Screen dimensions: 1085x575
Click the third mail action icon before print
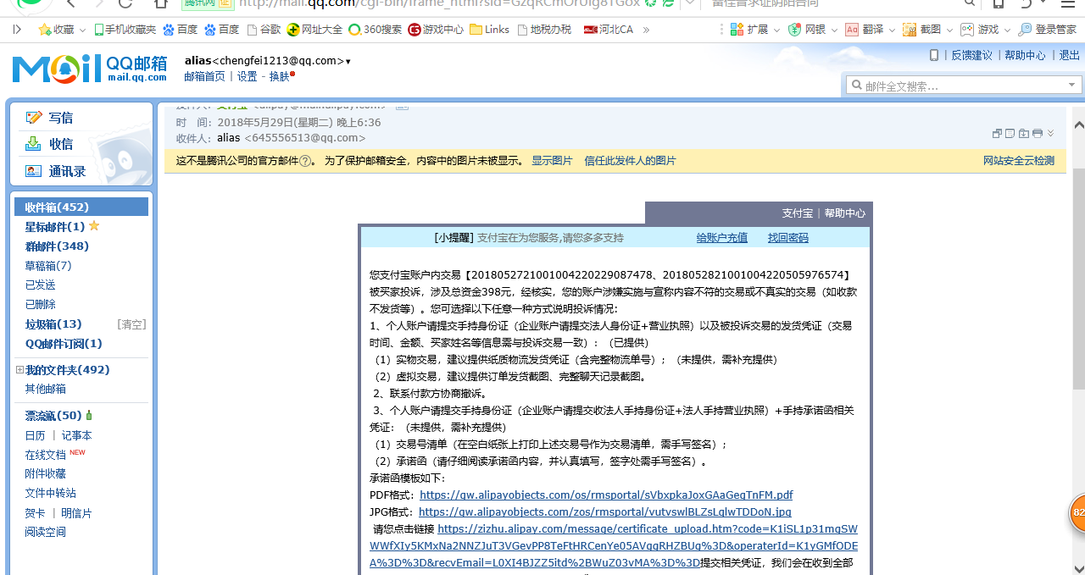(x=1024, y=134)
